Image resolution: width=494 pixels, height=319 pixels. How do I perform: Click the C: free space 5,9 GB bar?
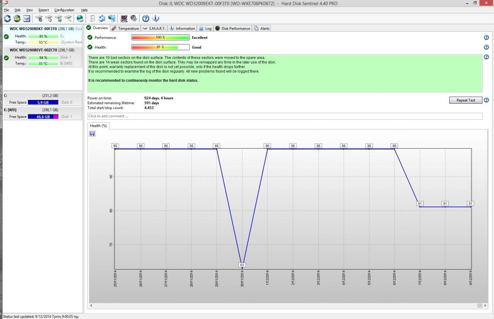coord(43,102)
